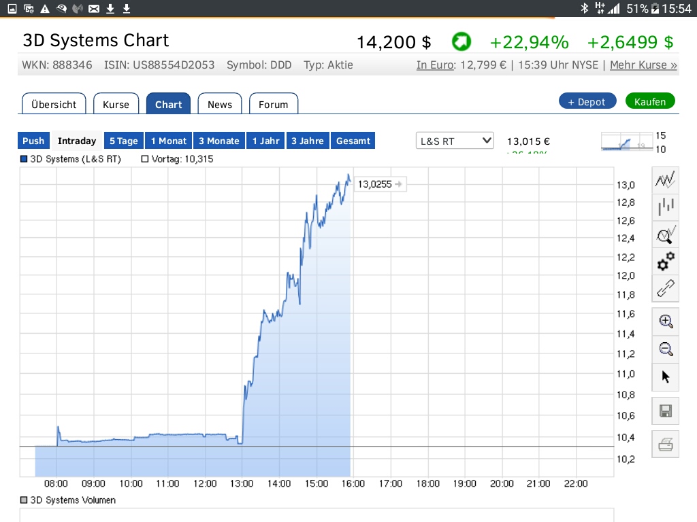Add the stock via + Depot button
Screen dimensions: 697x522
tap(587, 101)
